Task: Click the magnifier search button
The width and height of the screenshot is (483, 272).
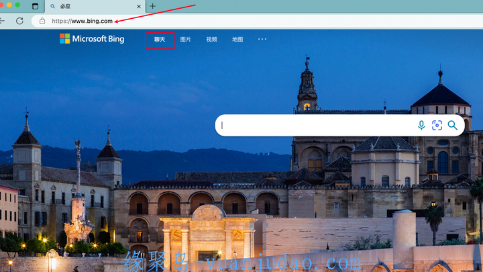Action: 453,125
